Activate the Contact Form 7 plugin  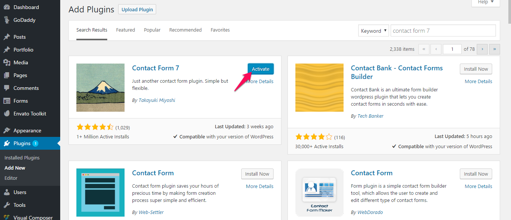pyautogui.click(x=261, y=69)
